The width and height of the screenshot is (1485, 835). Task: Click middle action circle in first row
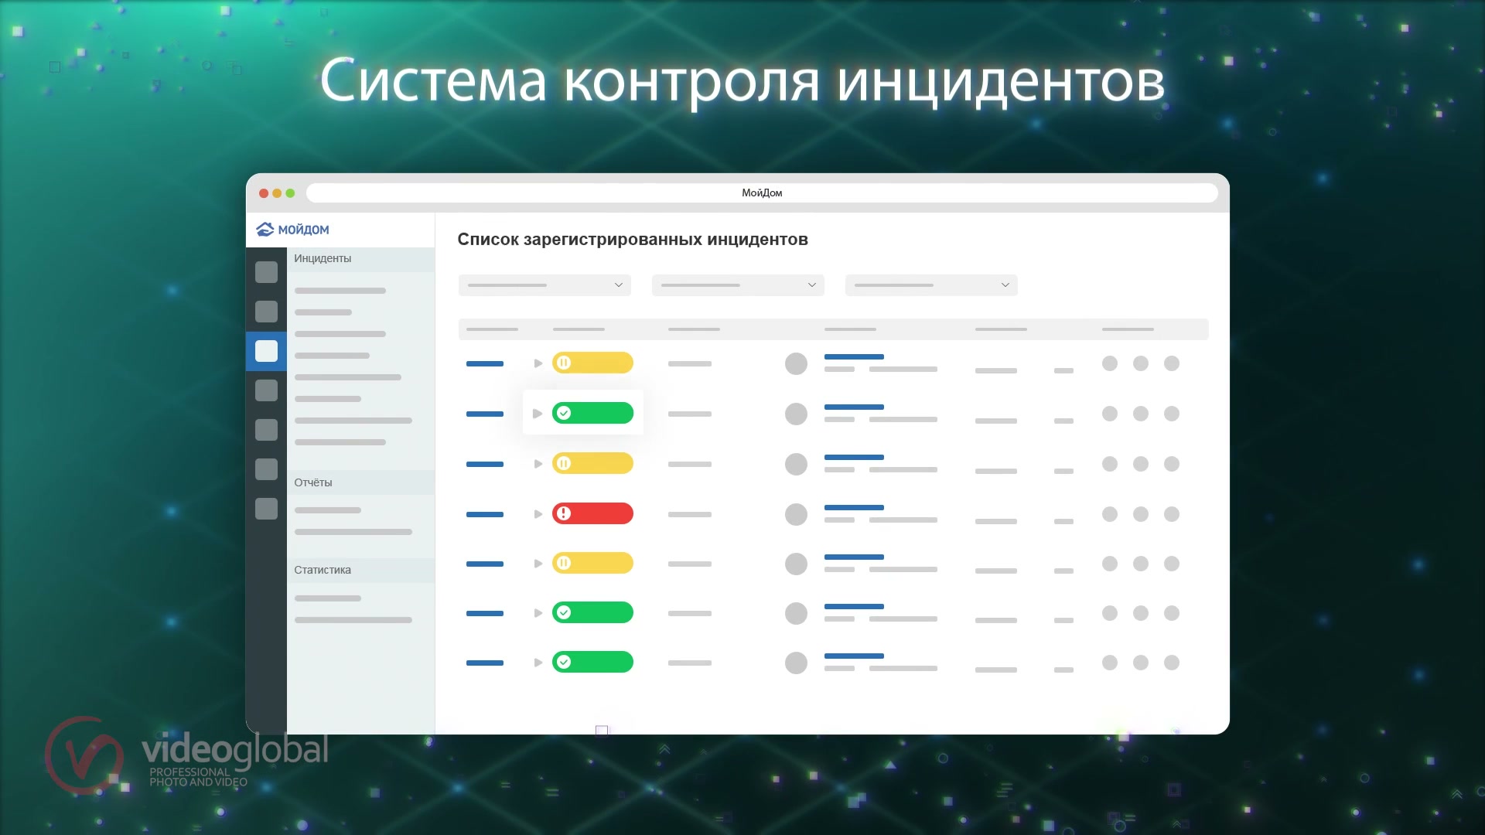click(1141, 363)
